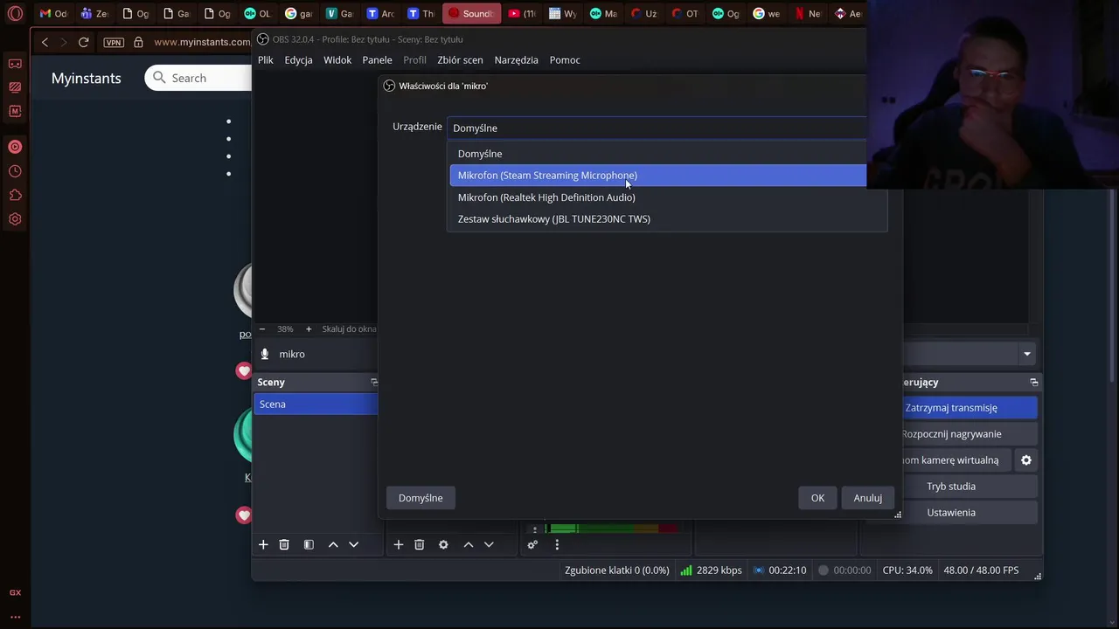Move scene up with arrow icon
Screen dimensions: 1119x629
[x=333, y=544]
